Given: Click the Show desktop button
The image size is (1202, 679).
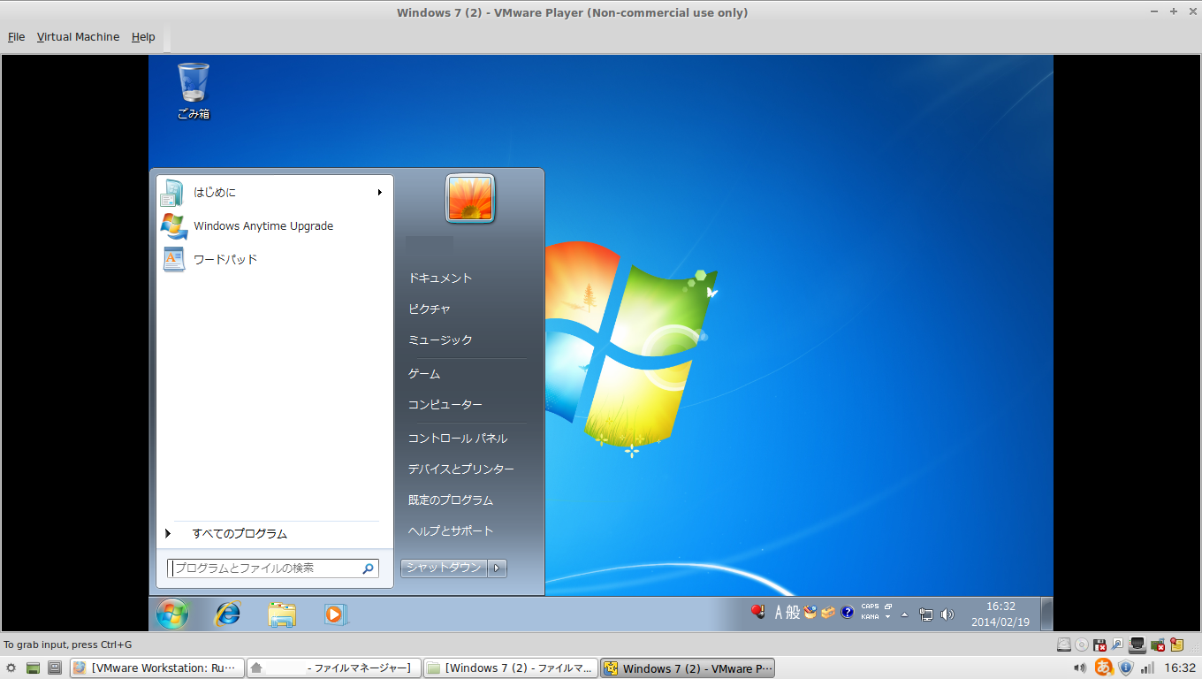Looking at the screenshot, I should click(x=1046, y=614).
